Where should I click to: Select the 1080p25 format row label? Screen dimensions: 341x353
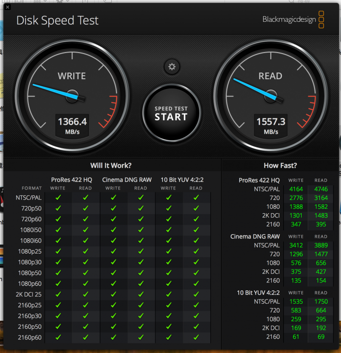(x=30, y=252)
